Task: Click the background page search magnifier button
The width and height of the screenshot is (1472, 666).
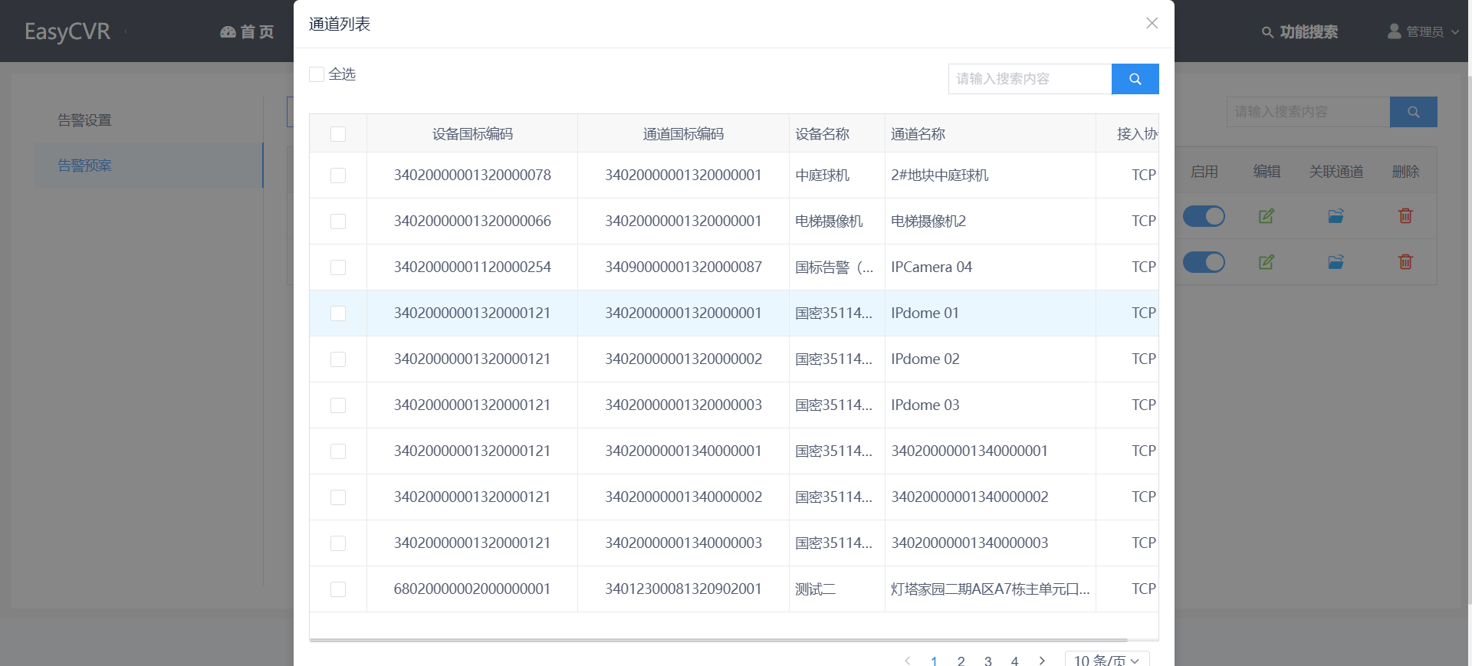Action: pyautogui.click(x=1413, y=112)
